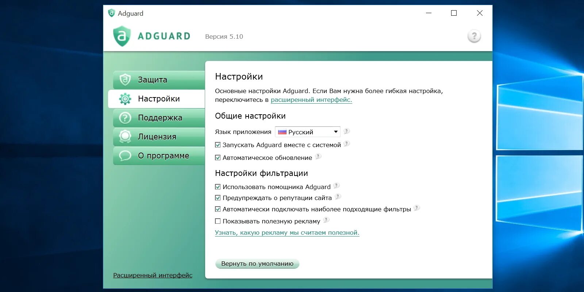Show hint for Показывать полезную рекламу
Screen dimensions: 584x292
326,220
